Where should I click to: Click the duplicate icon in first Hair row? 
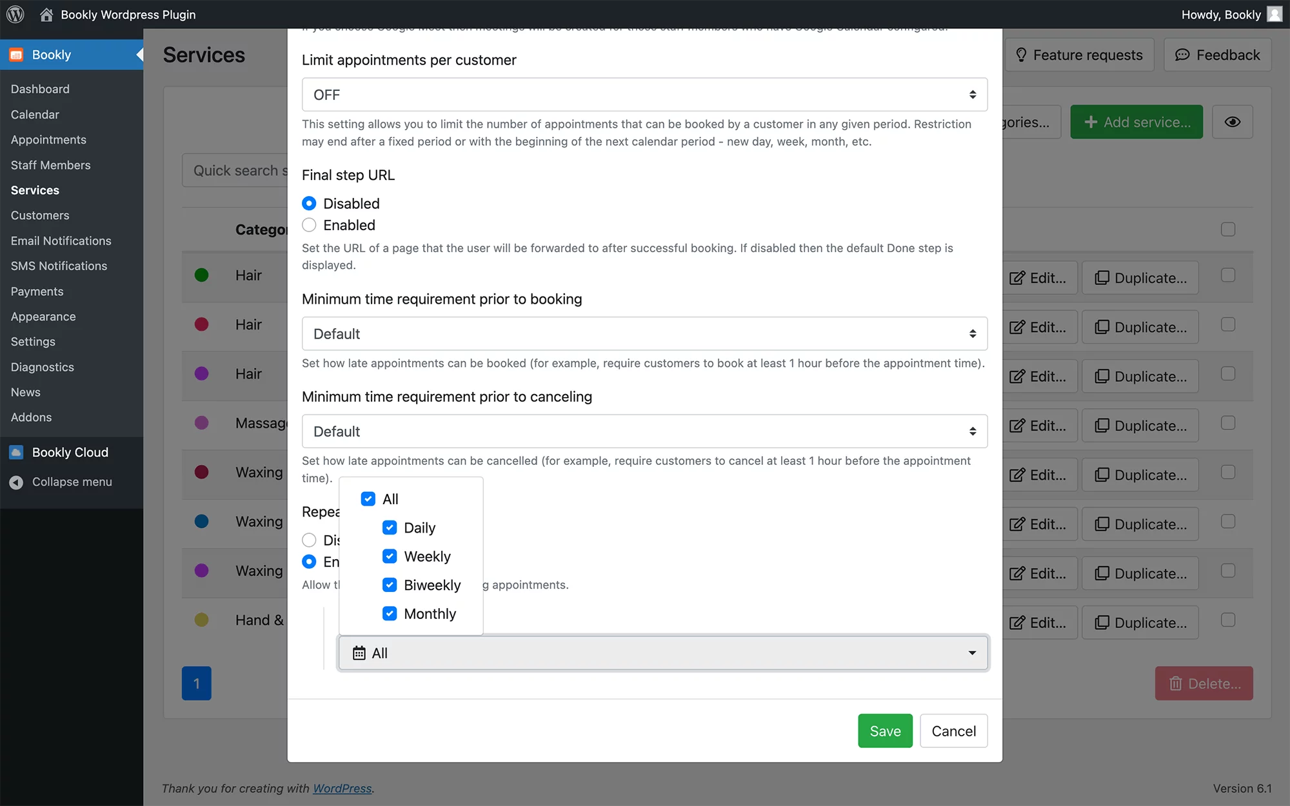point(1102,278)
